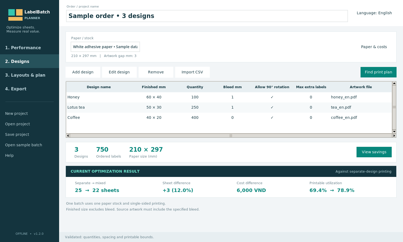The height and width of the screenshot is (242, 403).
Task: Run Find print plan
Action: pos(379,72)
